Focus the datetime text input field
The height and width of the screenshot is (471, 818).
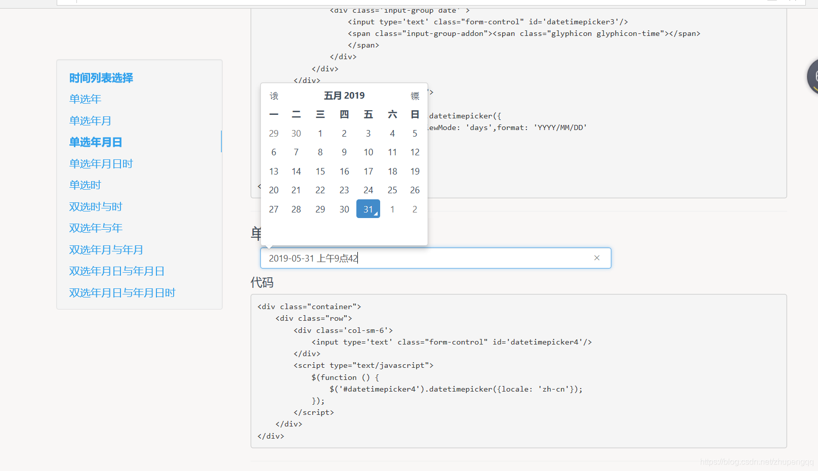click(x=436, y=258)
